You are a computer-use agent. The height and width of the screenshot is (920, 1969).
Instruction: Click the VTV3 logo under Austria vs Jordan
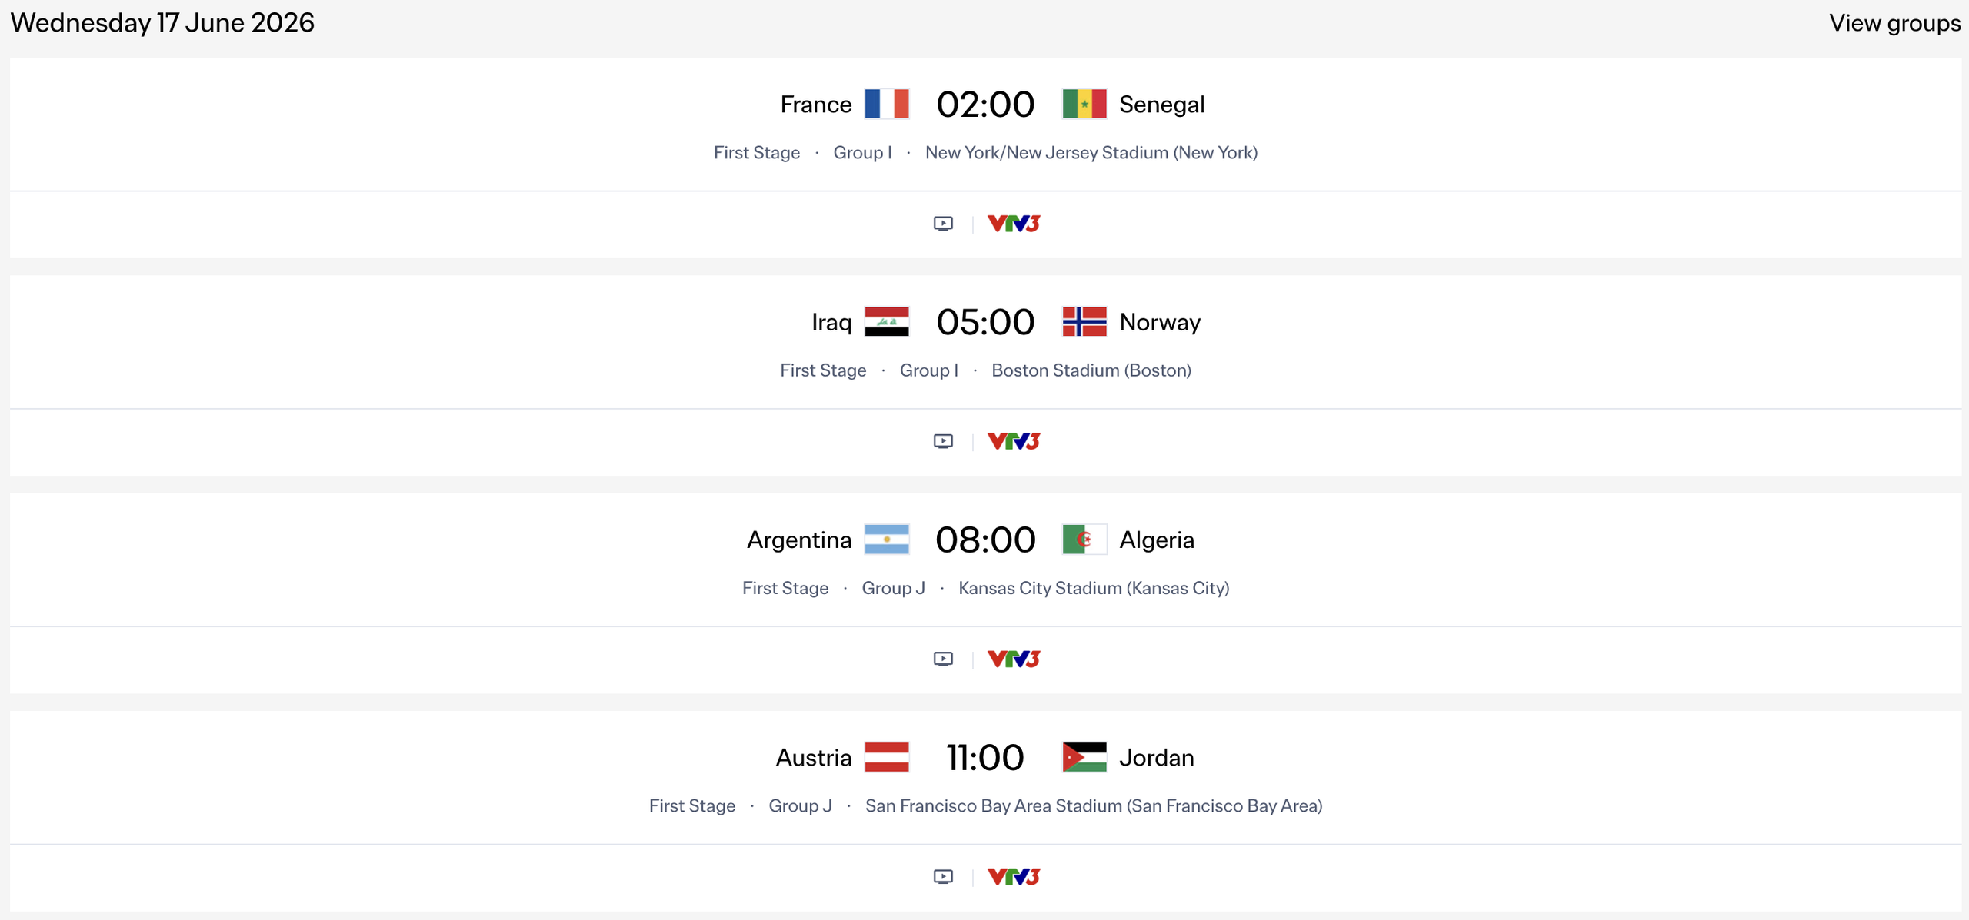coord(1013,876)
